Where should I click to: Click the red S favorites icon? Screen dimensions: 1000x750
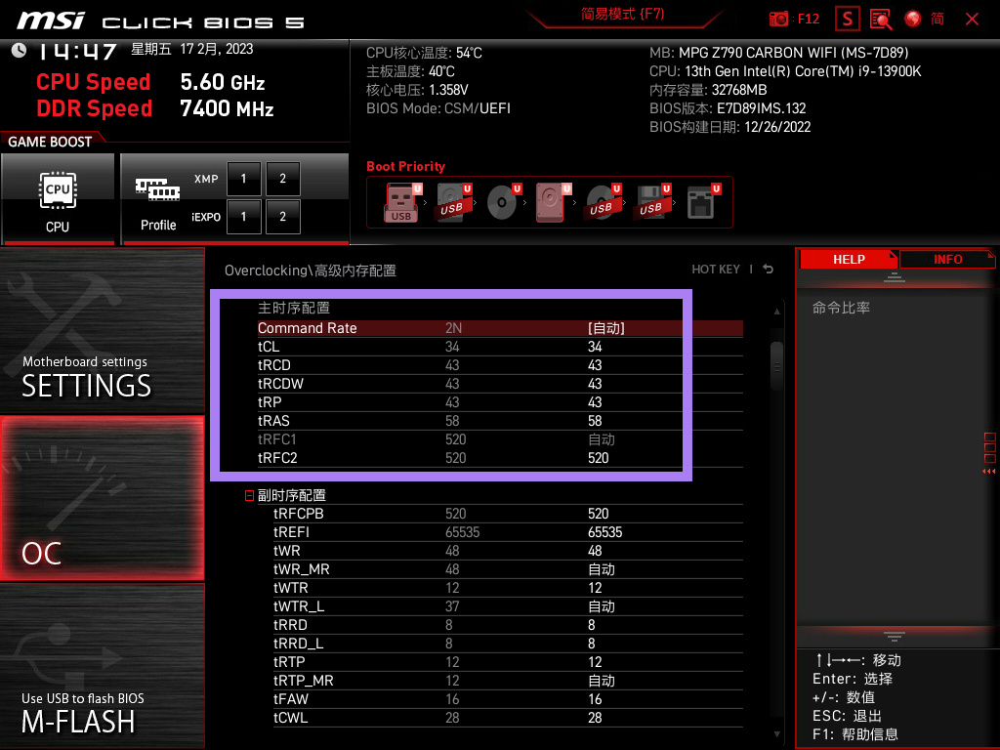click(x=847, y=19)
